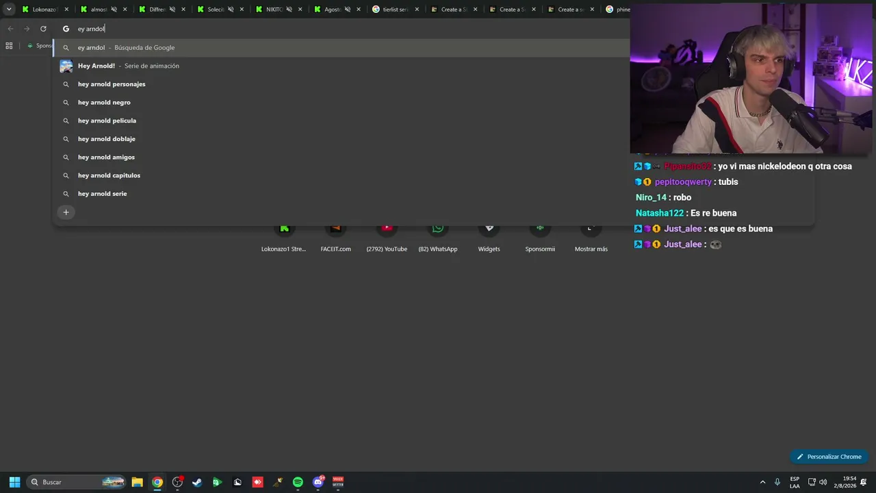This screenshot has height=493, width=876.
Task: Select 'ey arndol - Búsqueda de Google' suggestion
Action: (342, 47)
